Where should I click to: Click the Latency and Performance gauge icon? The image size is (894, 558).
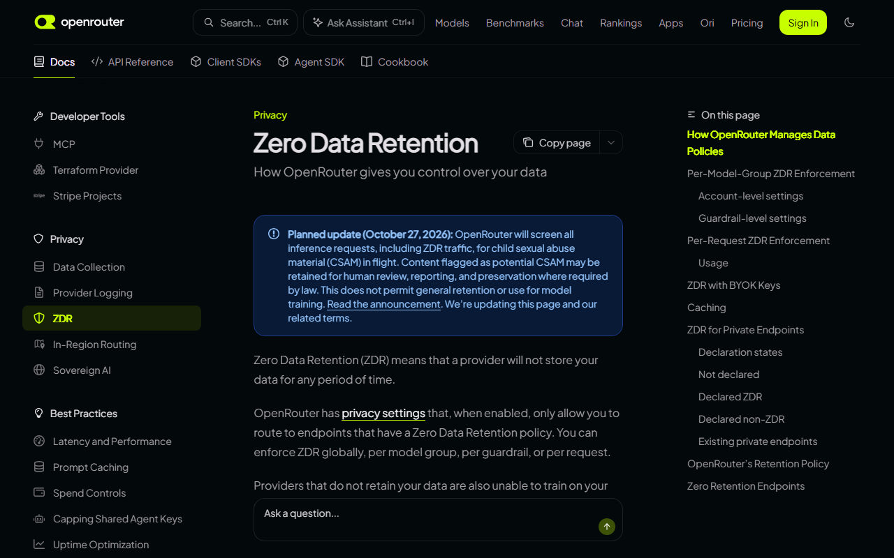pos(39,441)
